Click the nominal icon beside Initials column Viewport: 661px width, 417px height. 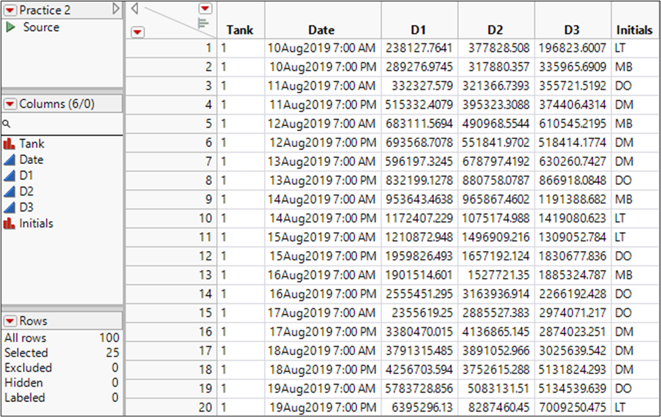point(9,223)
